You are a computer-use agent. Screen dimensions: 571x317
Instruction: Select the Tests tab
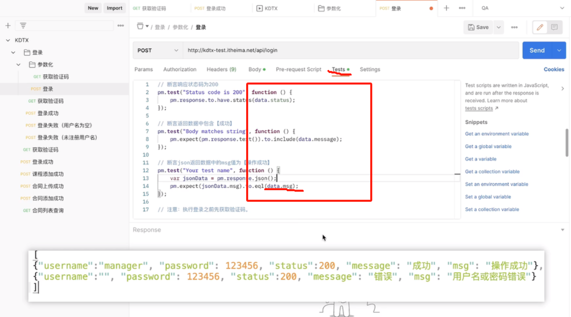click(x=340, y=69)
